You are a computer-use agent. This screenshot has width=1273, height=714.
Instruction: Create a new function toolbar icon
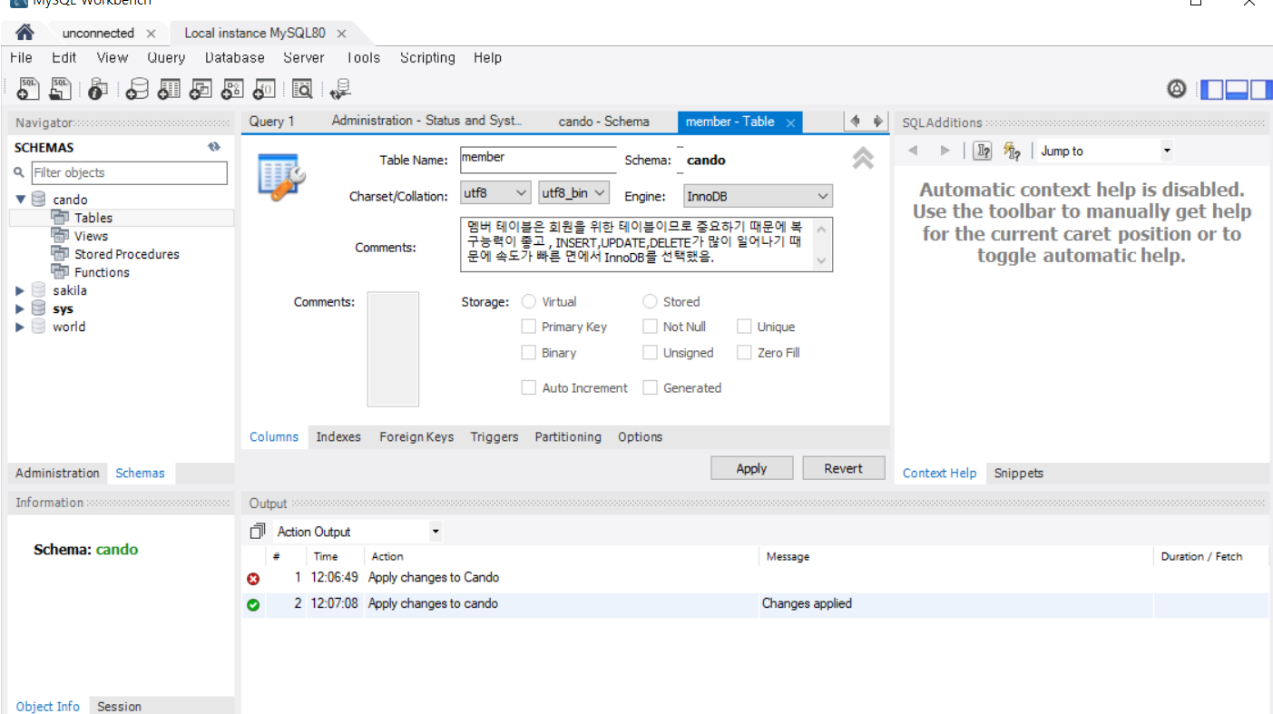[264, 89]
